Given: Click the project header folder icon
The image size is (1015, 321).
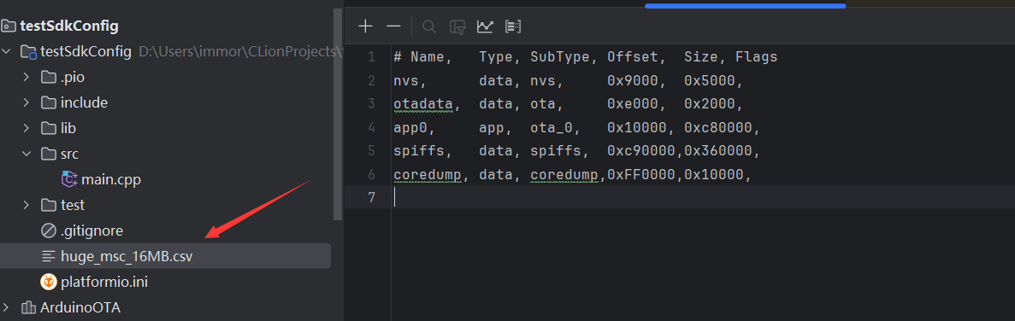Looking at the screenshot, I should [9, 26].
